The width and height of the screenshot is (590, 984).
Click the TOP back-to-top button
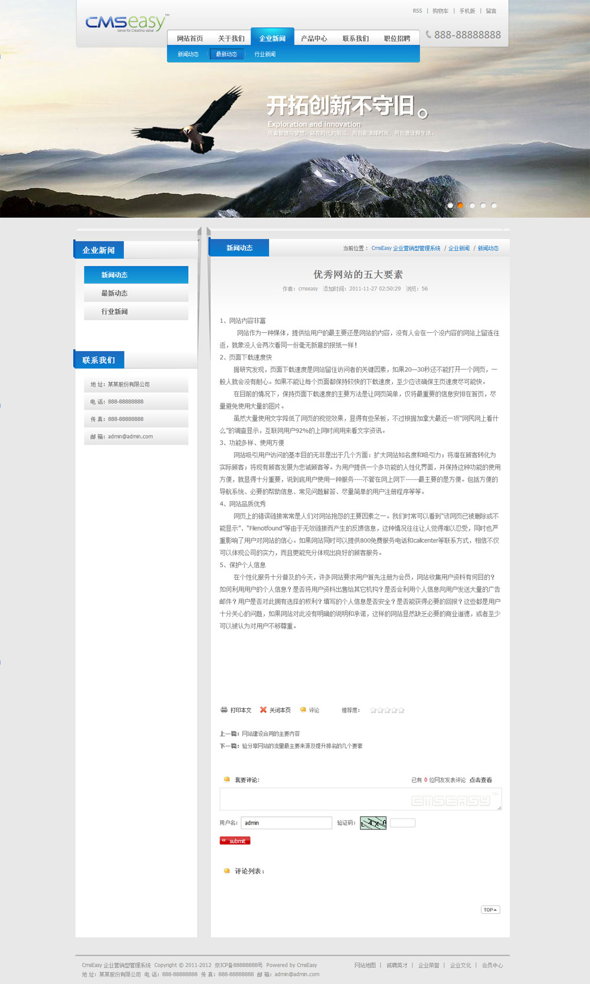point(490,910)
